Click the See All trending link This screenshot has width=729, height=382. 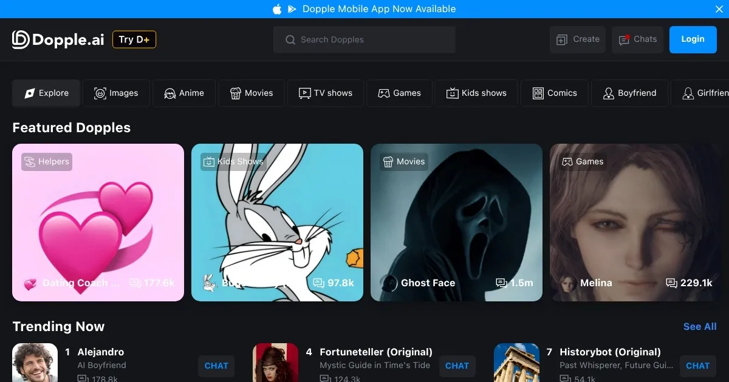(x=700, y=326)
